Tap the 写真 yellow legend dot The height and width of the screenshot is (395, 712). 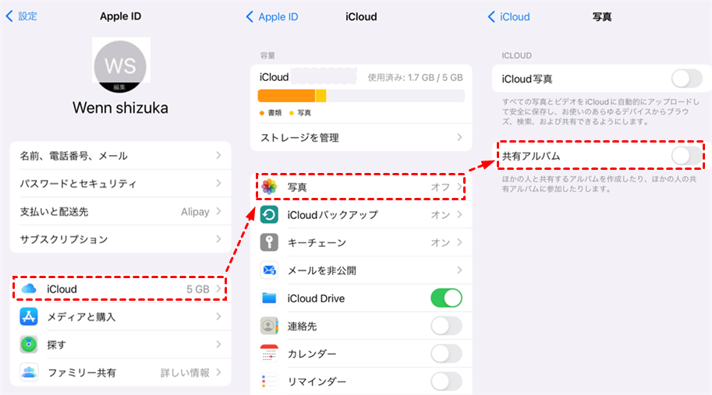(x=292, y=113)
